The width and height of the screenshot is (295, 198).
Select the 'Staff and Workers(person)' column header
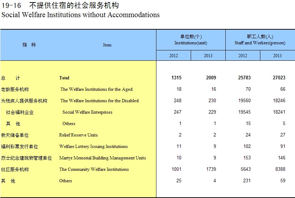(x=260, y=40)
